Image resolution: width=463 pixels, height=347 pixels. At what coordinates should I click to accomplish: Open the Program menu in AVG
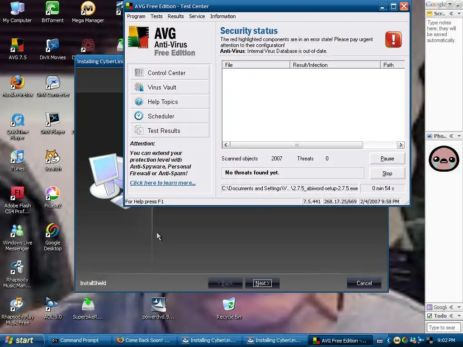136,16
